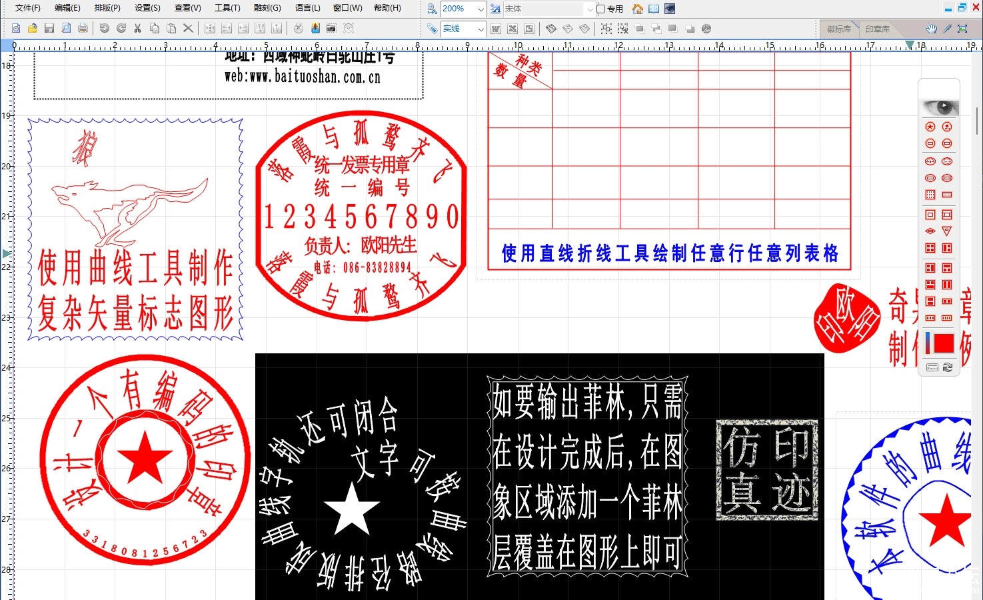Select the dotted square grid stamp template
983x600 pixels.
[x=930, y=195]
